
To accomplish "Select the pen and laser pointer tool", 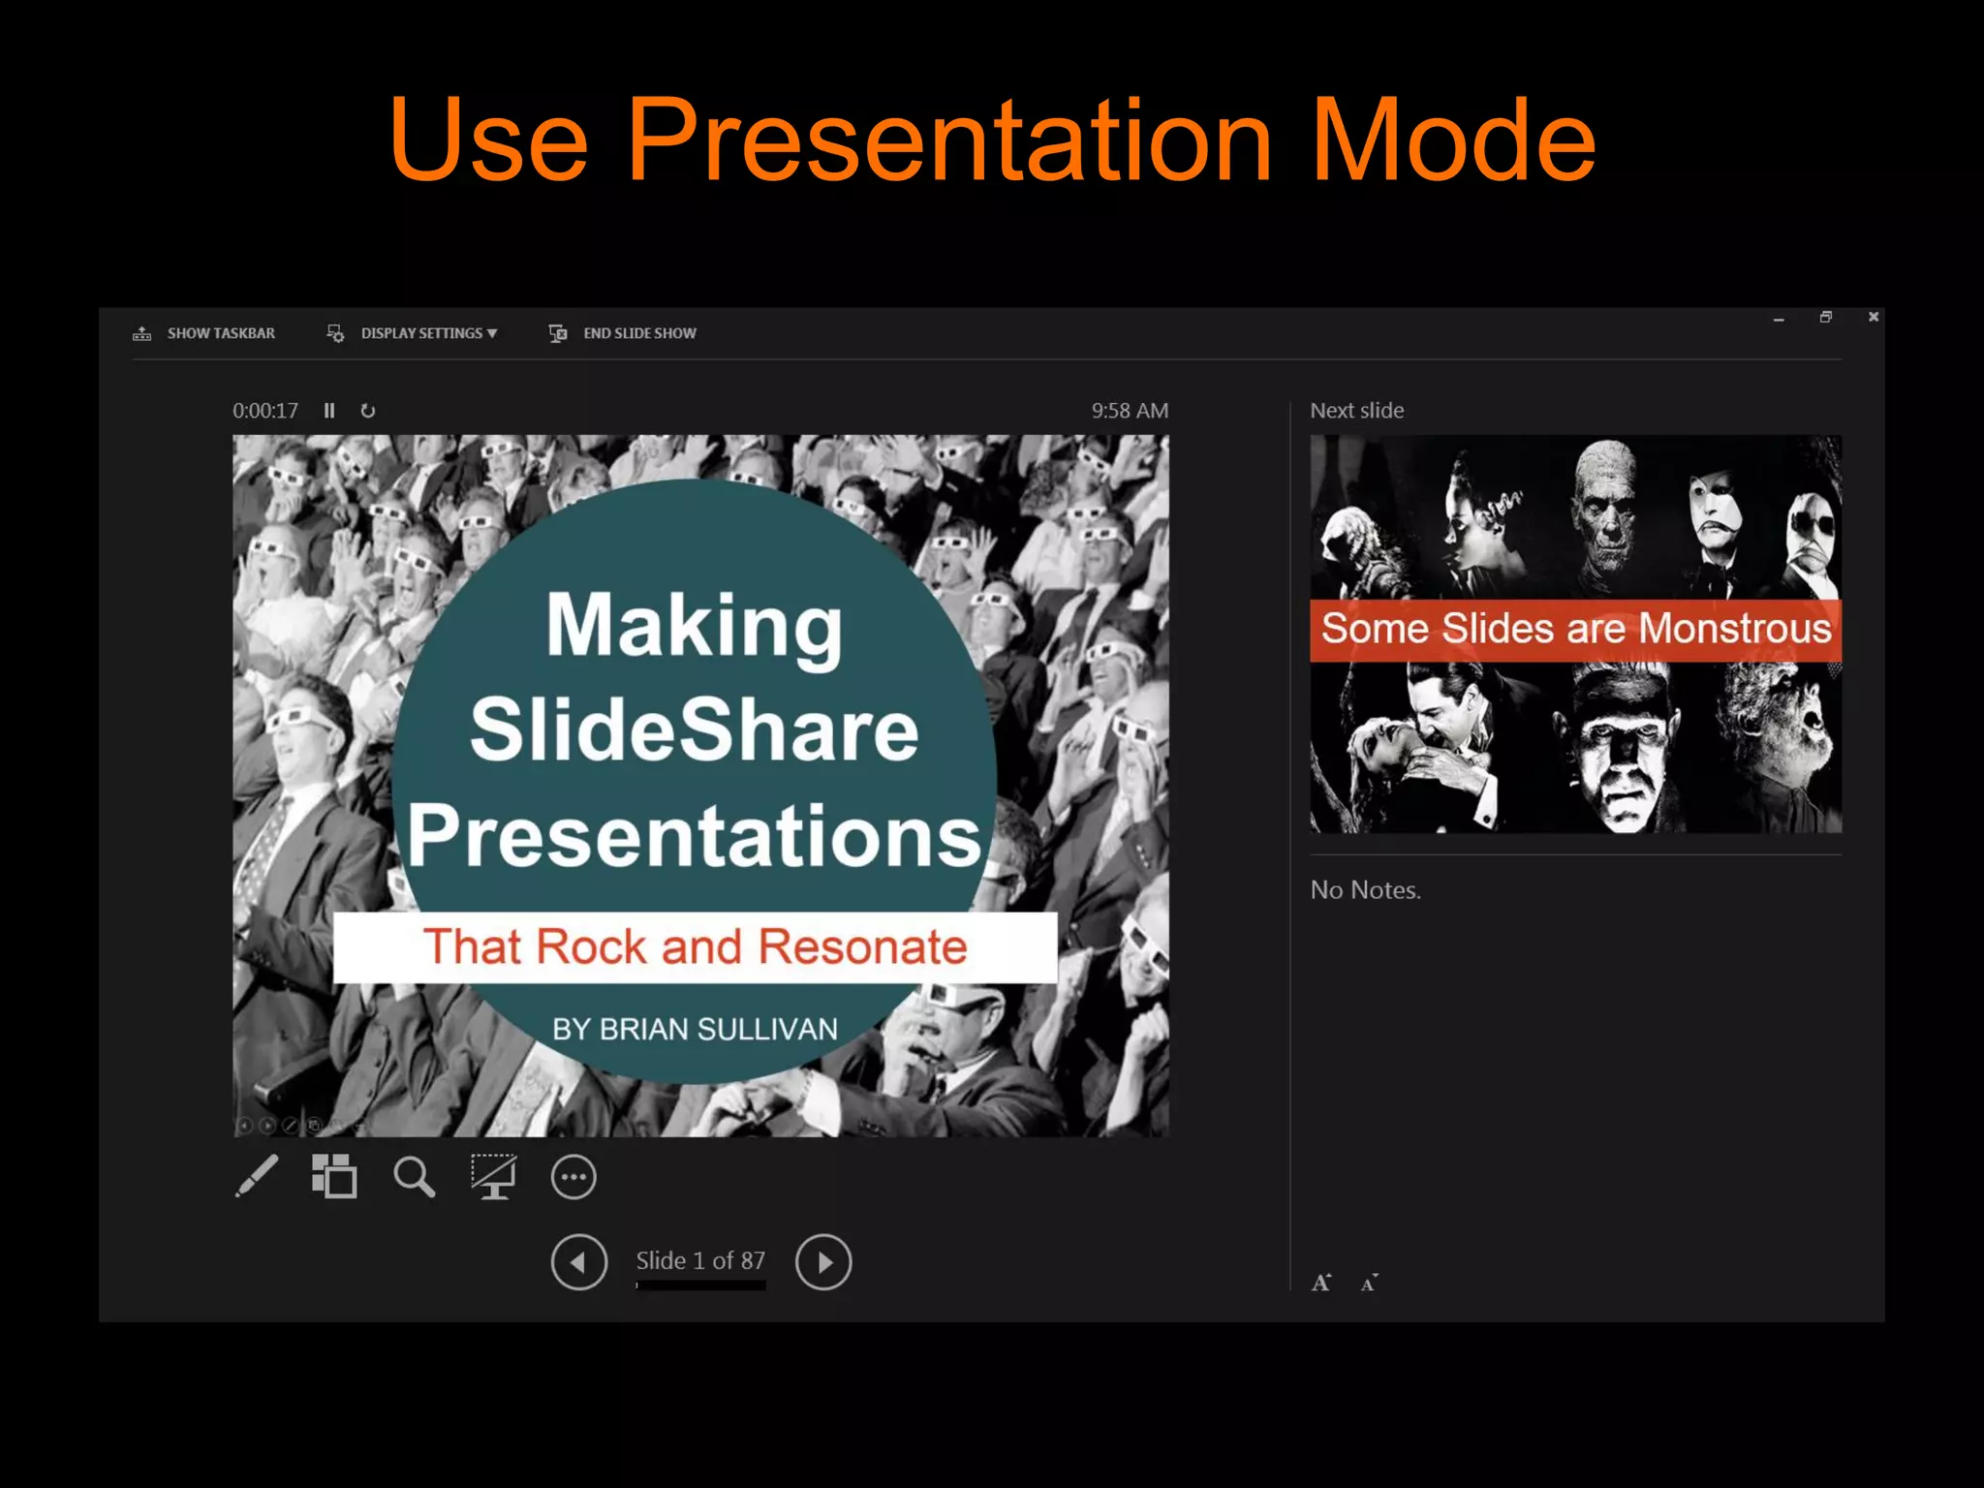I will (x=257, y=1176).
